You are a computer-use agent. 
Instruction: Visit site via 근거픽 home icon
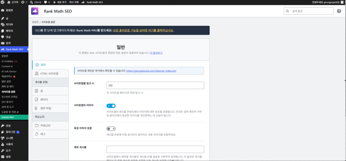click(x=13, y=2)
